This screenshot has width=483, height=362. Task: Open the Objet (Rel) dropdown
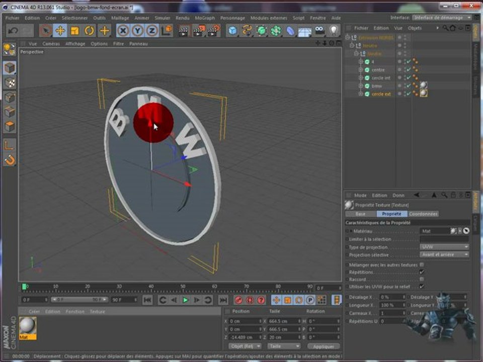[x=245, y=346]
